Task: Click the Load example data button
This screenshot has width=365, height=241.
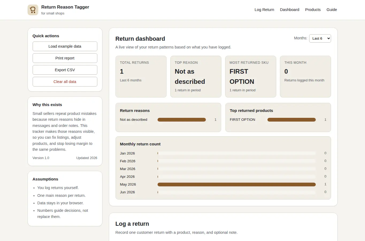Action: (x=65, y=46)
